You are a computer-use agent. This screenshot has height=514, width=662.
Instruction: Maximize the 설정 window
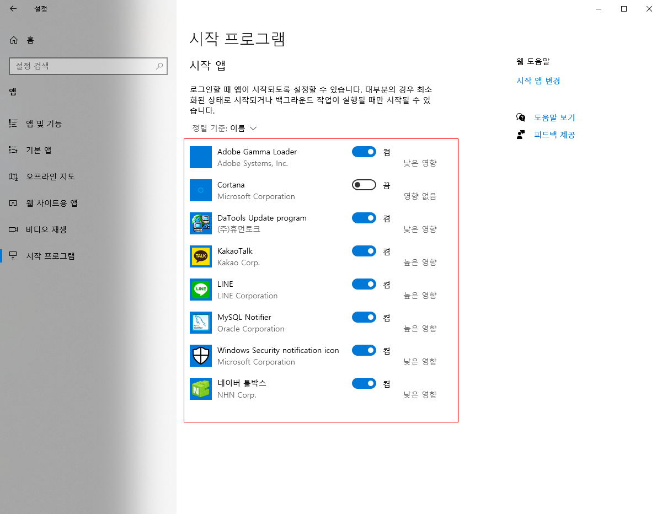coord(624,9)
